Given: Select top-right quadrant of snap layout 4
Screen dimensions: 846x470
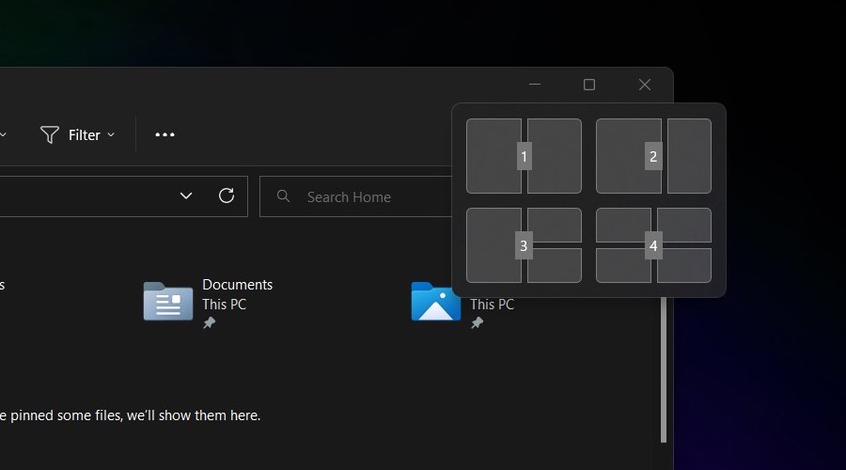Looking at the screenshot, I should tap(684, 225).
